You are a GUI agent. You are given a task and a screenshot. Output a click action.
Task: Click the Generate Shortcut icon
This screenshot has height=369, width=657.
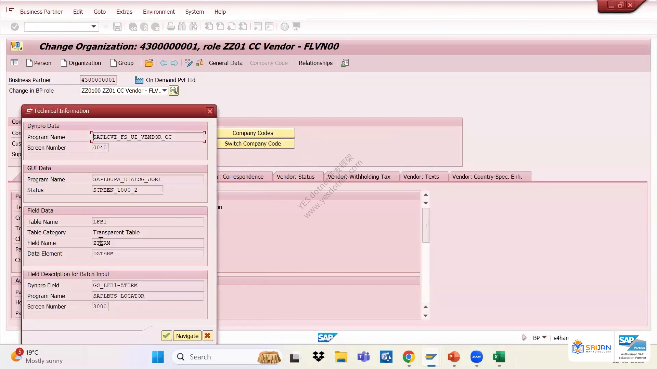[269, 27]
